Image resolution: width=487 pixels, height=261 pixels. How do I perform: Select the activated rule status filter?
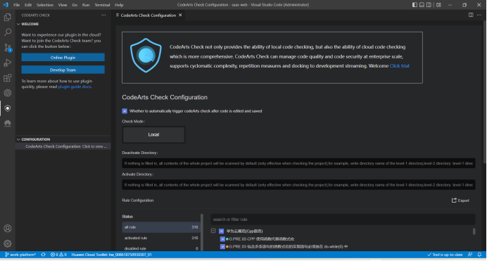coord(161,238)
